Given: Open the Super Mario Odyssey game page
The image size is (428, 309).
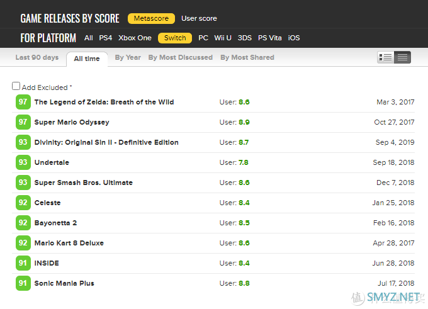Looking at the screenshot, I should point(72,122).
